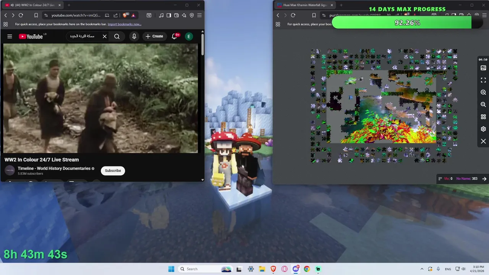Open the ENG language switcher
489x275 pixels.
[448, 269]
